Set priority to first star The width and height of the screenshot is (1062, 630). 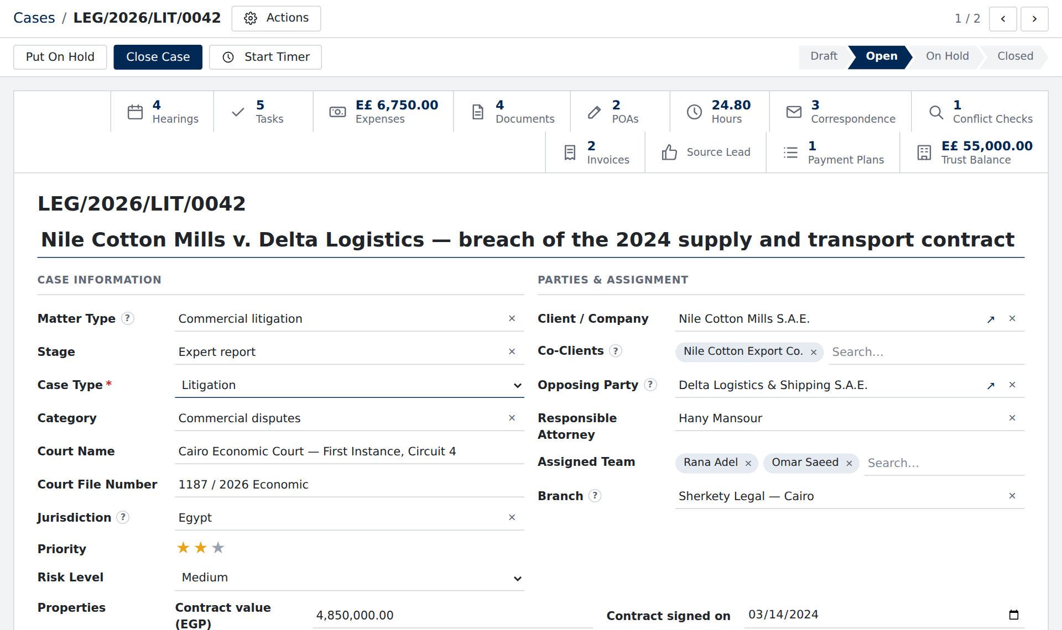click(x=183, y=548)
